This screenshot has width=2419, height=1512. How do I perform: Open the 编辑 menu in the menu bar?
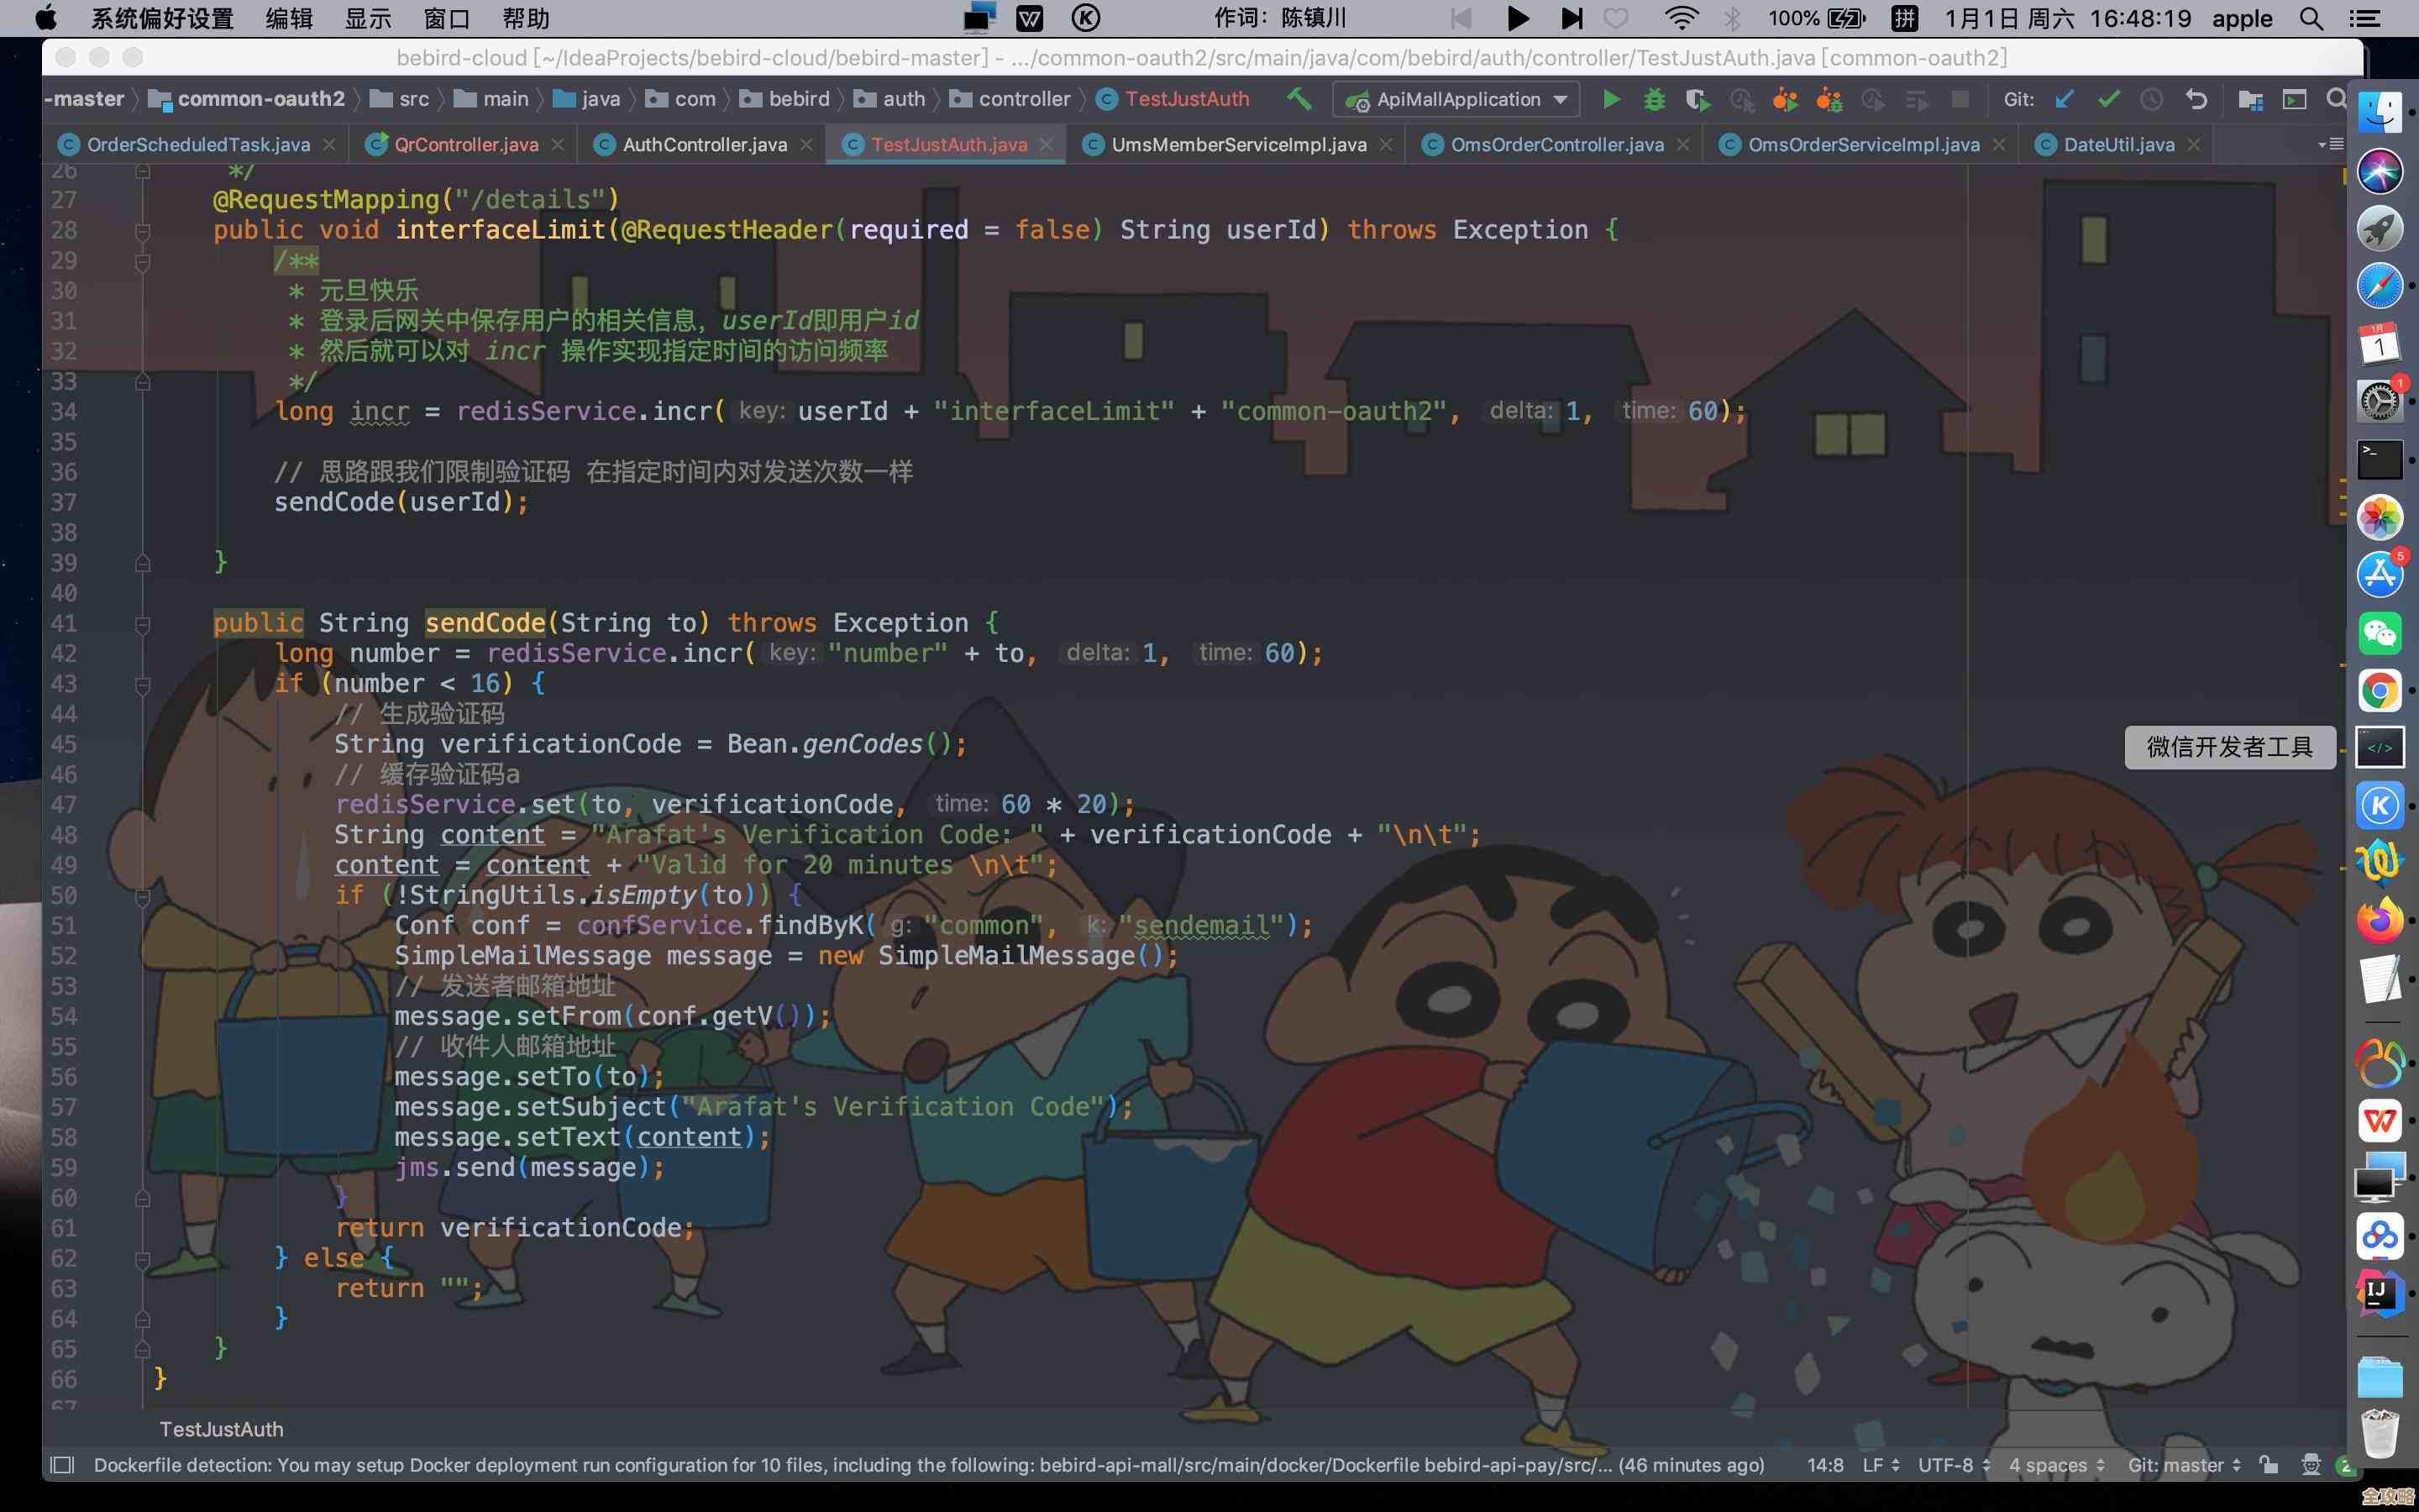click(x=289, y=18)
